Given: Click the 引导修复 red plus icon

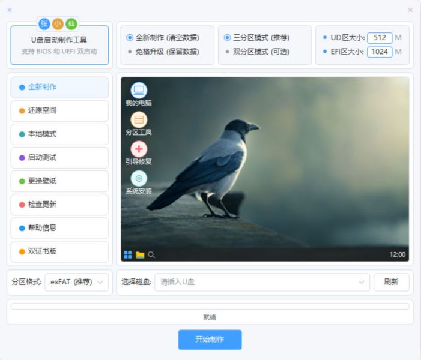Looking at the screenshot, I should 139,149.
